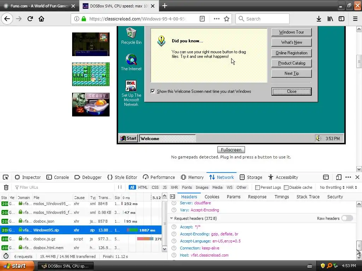
Task: Select the dosbox.js.gz request row
Action: 81,239
